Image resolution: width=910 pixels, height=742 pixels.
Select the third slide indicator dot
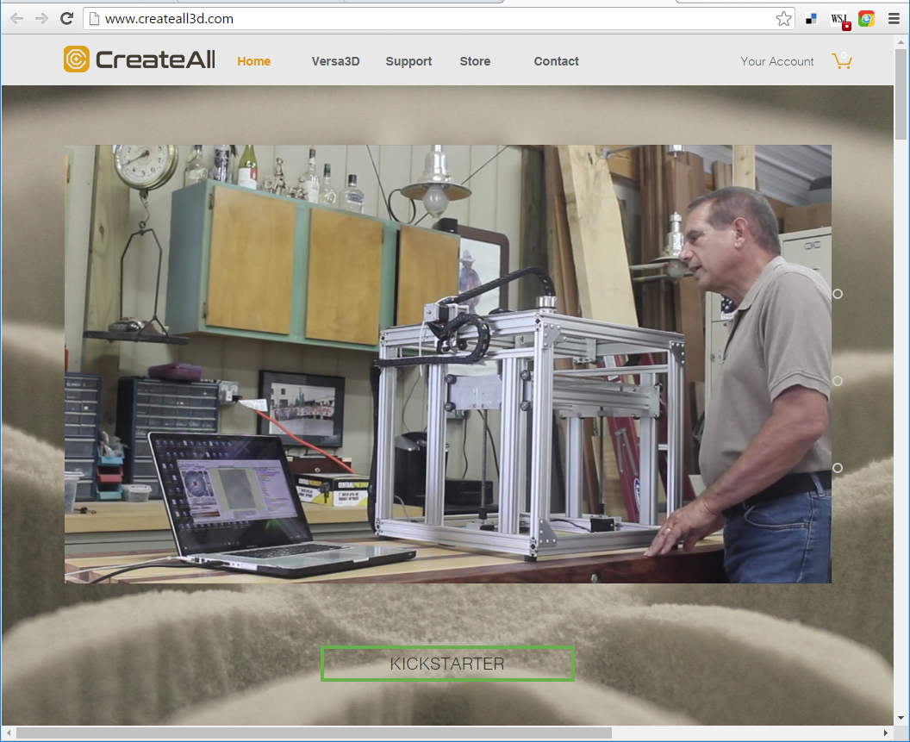click(838, 468)
